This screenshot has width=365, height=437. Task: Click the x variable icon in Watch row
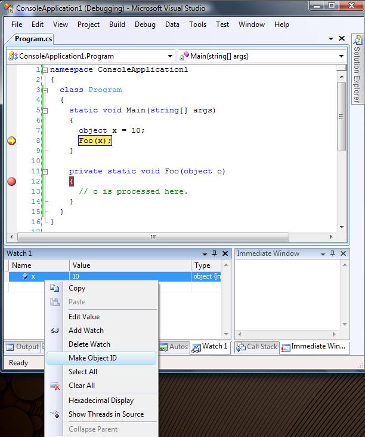click(25, 276)
